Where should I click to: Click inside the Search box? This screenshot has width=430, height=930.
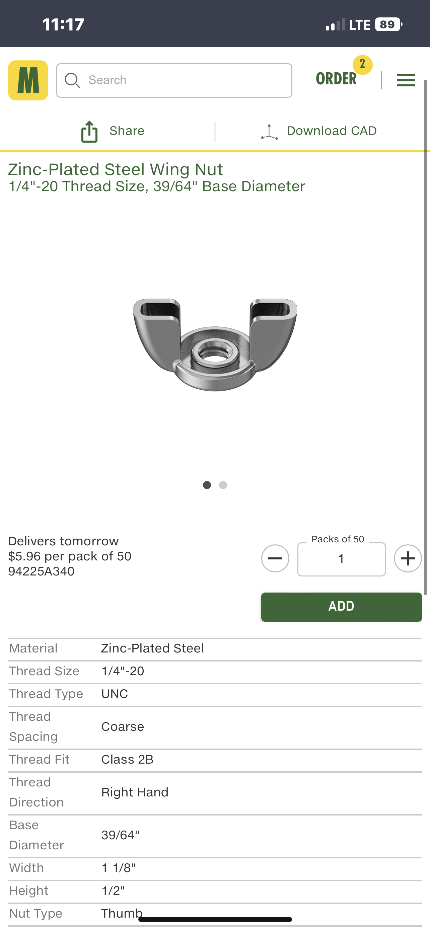(174, 80)
